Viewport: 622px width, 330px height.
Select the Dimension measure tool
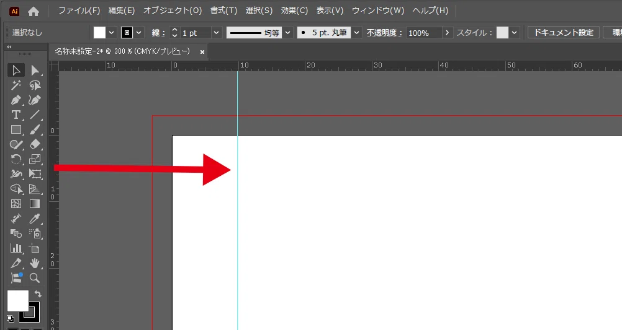point(16,219)
